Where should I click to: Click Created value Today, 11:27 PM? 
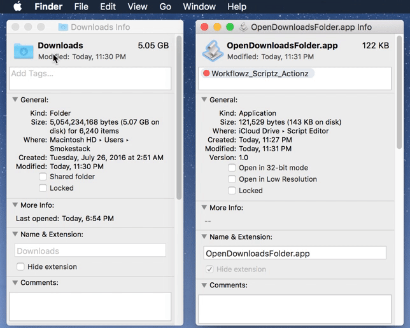265,140
